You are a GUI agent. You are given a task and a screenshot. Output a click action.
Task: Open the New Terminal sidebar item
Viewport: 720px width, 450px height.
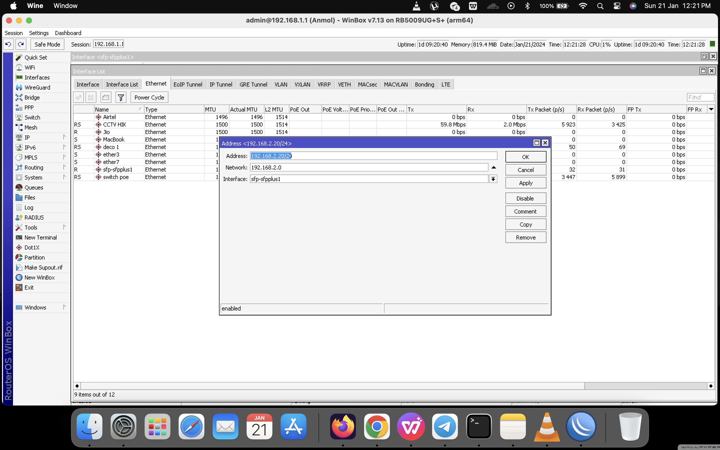pos(40,237)
